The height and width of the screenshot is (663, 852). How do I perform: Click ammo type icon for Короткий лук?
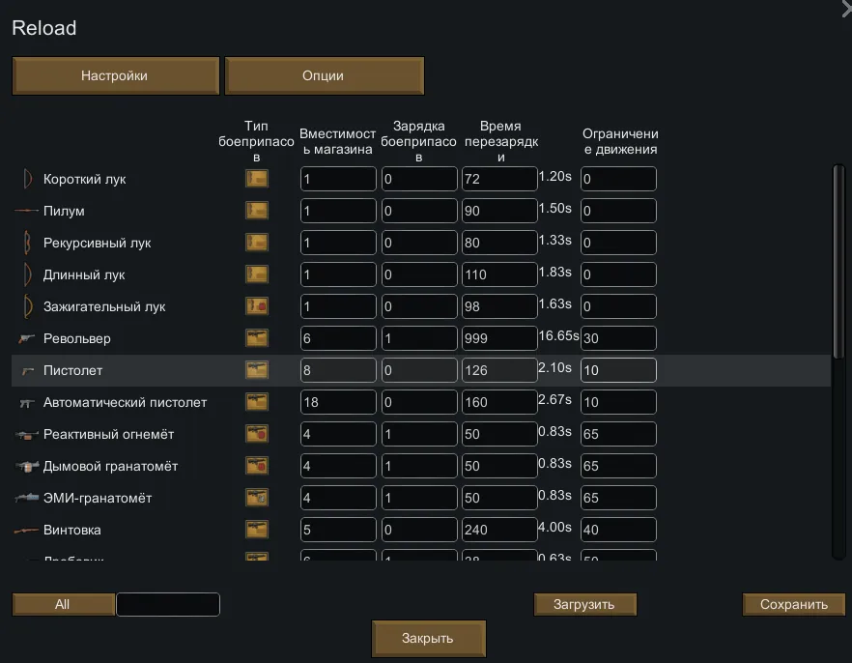click(256, 179)
